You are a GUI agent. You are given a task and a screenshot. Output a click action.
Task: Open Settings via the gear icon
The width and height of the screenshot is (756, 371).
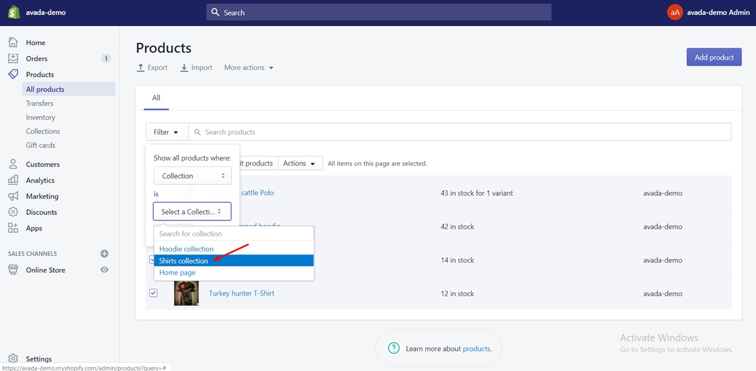[13, 359]
